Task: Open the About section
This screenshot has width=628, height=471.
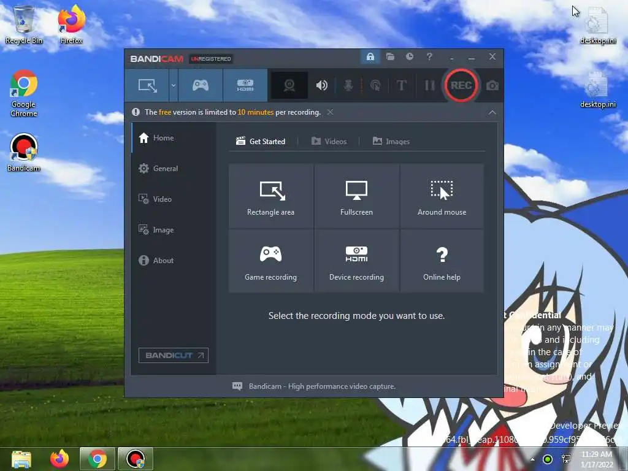Action: 174,260
